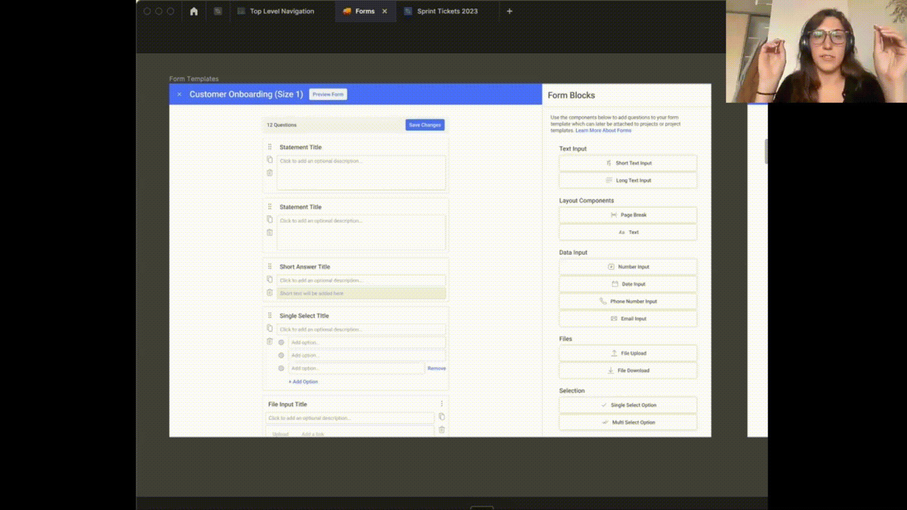Viewport: 907px width, 510px height.
Task: Click the Preview Form button
Action: coord(328,94)
